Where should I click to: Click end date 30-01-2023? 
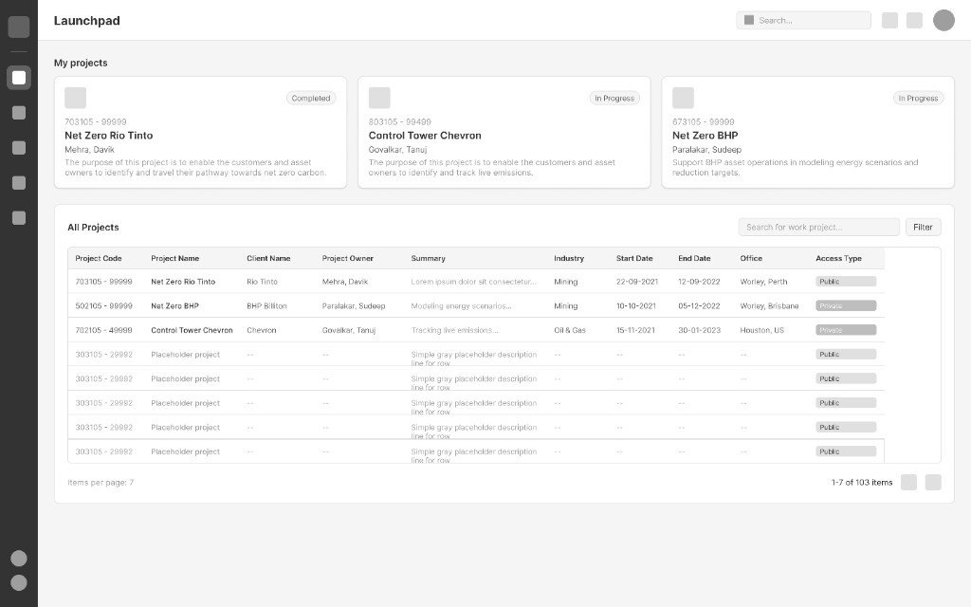pyautogui.click(x=699, y=330)
